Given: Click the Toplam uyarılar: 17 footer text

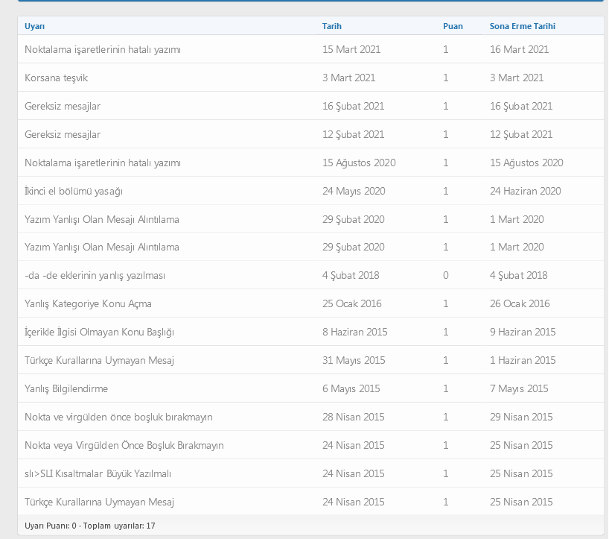Looking at the screenshot, I should coord(119,526).
